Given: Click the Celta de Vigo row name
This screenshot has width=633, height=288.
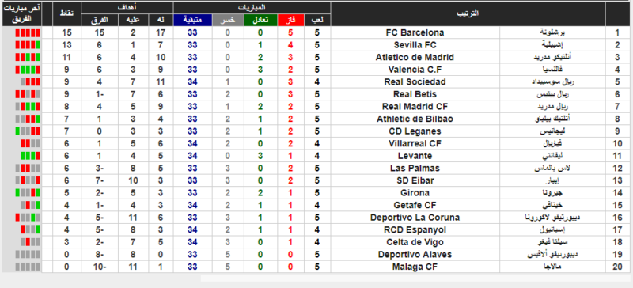Looking at the screenshot, I should pyautogui.click(x=415, y=242).
